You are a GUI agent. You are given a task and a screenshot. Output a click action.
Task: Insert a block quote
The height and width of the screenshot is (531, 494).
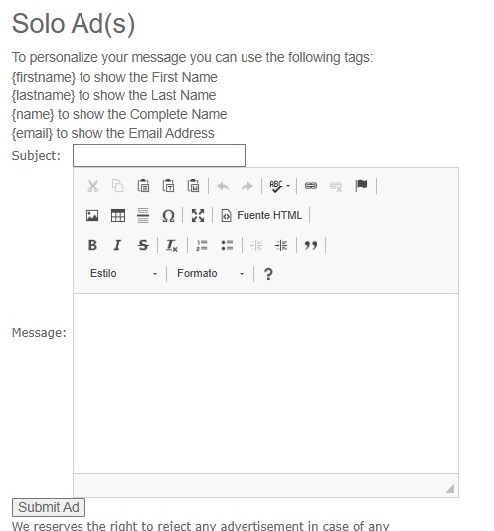[311, 245]
